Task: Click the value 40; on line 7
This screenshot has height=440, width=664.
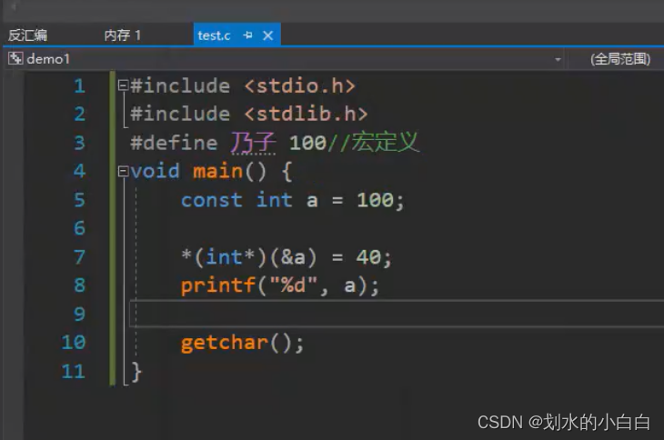Action: 374,257
